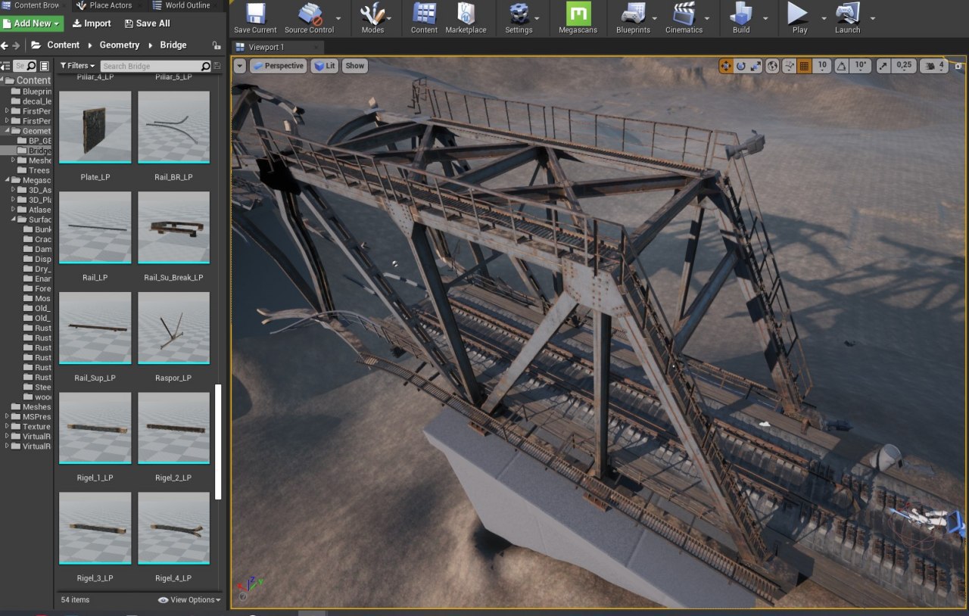Open the Perspective view mode menu
This screenshot has width=969, height=616.
278,66
